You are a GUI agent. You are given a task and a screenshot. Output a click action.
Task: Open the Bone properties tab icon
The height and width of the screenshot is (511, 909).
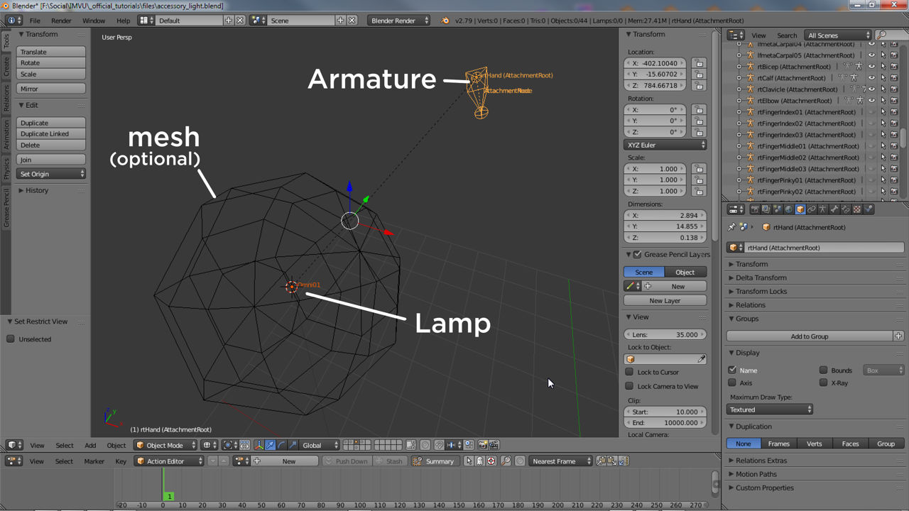pyautogui.click(x=834, y=209)
